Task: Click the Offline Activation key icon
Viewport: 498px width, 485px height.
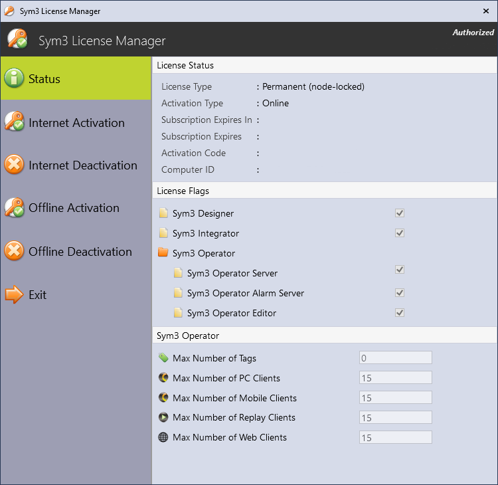Action: coord(14,207)
